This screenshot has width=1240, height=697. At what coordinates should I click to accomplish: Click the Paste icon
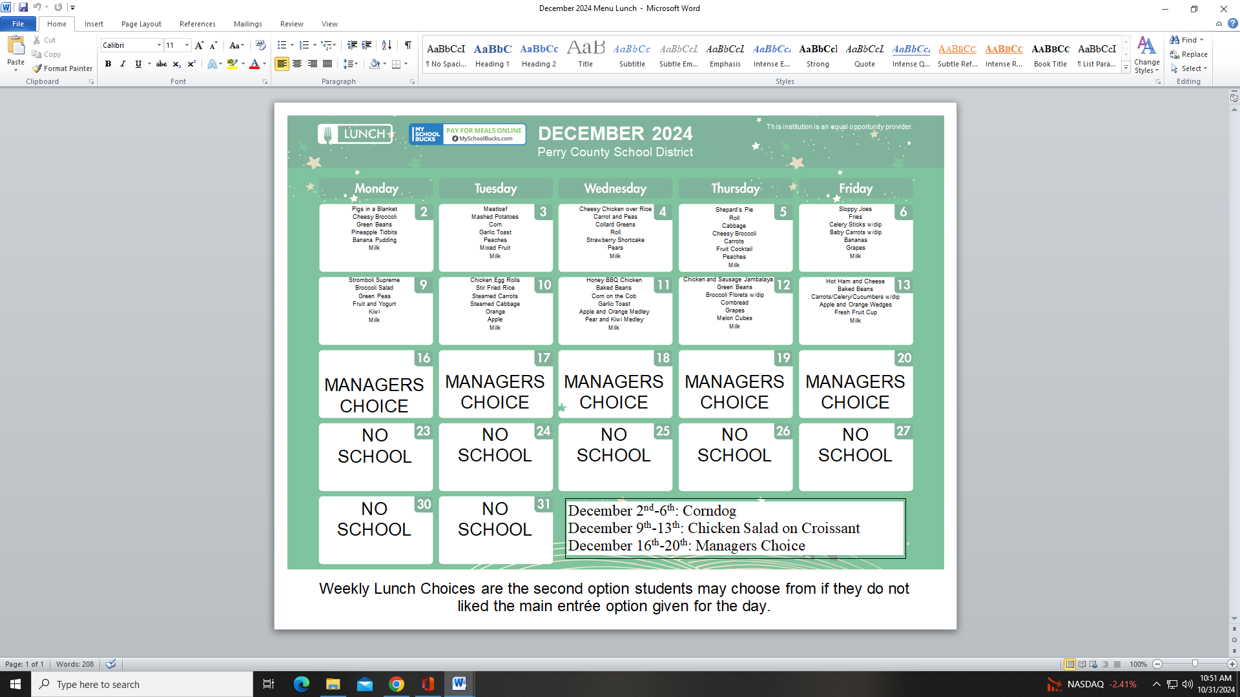[15, 46]
